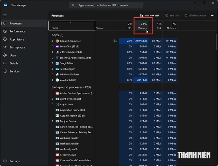This screenshot has width=218, height=166.
Task: Expand the Google Chrome (33) group
Action: point(53,41)
